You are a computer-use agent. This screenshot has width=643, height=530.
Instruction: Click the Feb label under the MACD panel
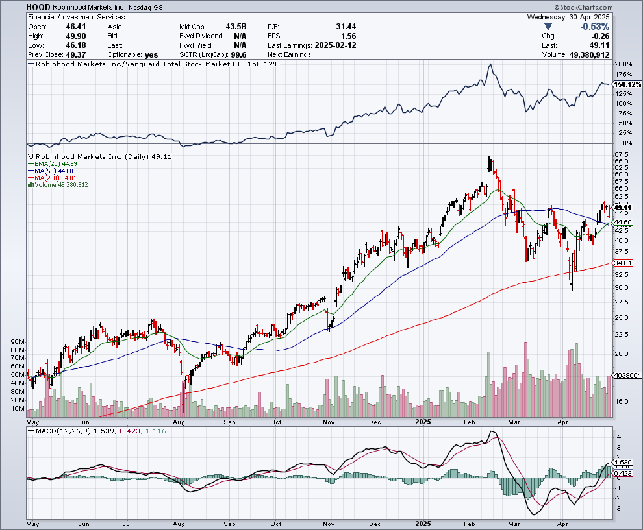click(x=469, y=524)
